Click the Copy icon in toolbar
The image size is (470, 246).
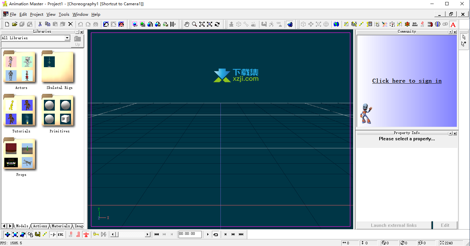click(x=48, y=24)
